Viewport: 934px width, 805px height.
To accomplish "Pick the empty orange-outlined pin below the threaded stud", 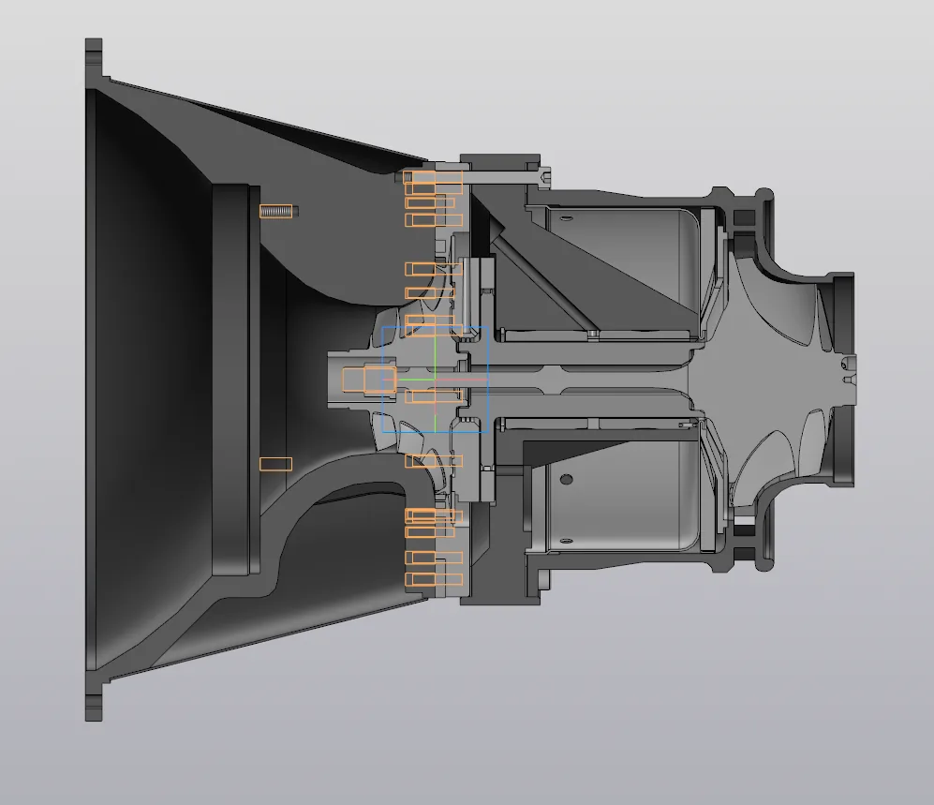I will pos(275,464).
